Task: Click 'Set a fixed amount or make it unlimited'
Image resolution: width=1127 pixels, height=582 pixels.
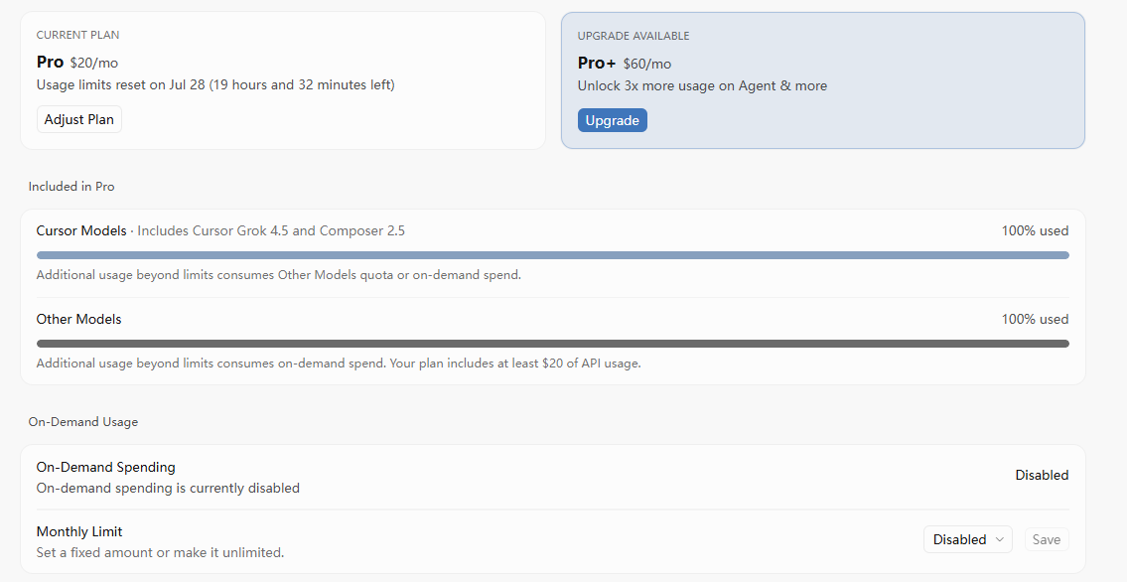Action: pos(160,552)
